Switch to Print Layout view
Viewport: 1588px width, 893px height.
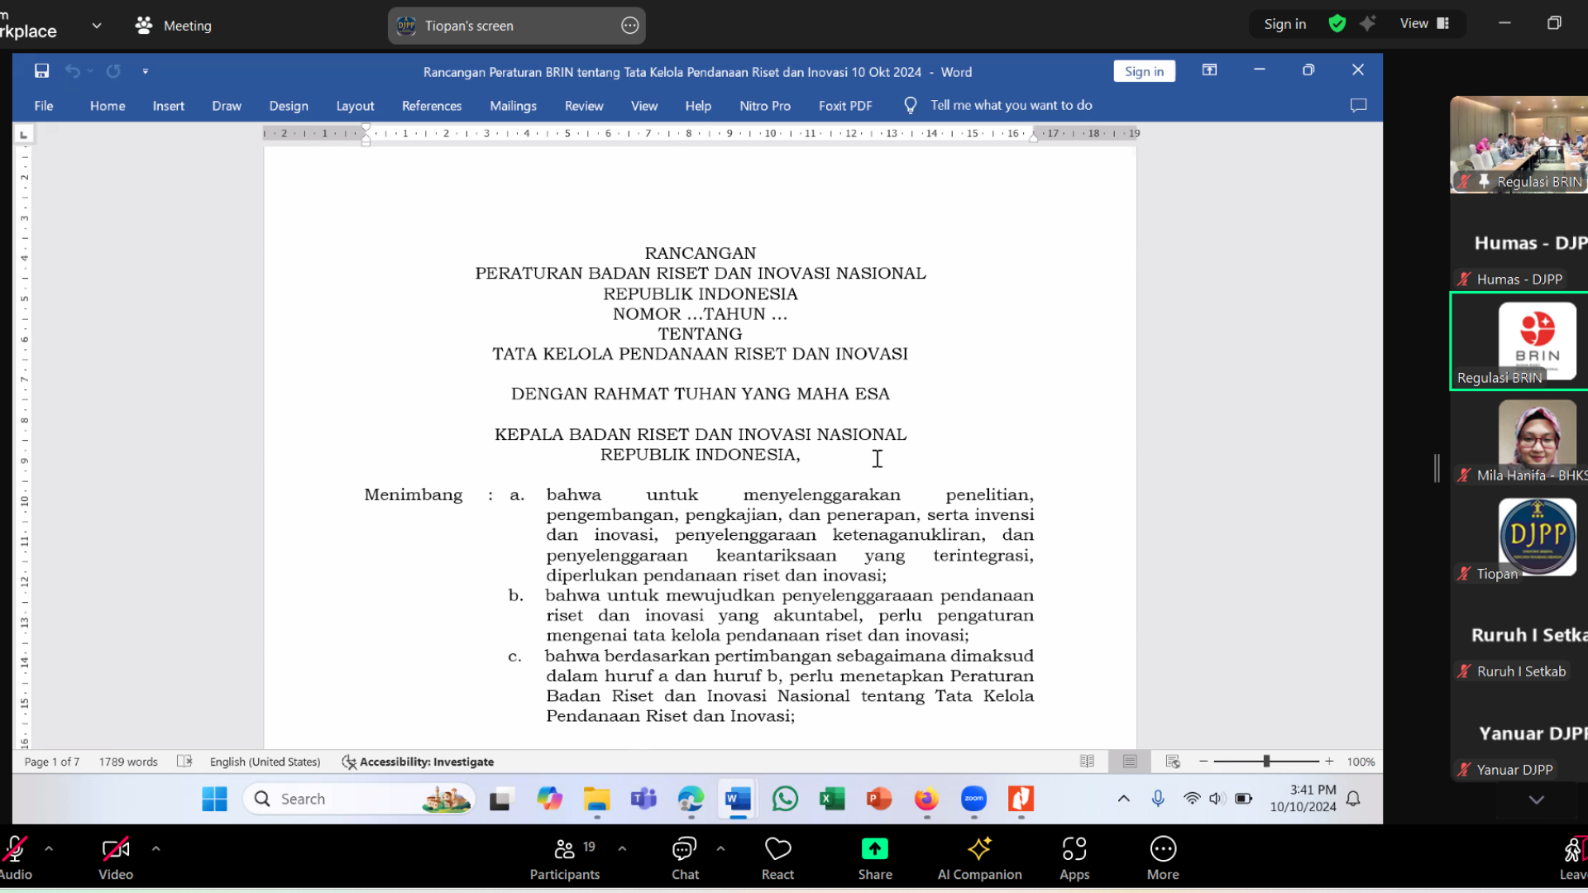point(1130,762)
